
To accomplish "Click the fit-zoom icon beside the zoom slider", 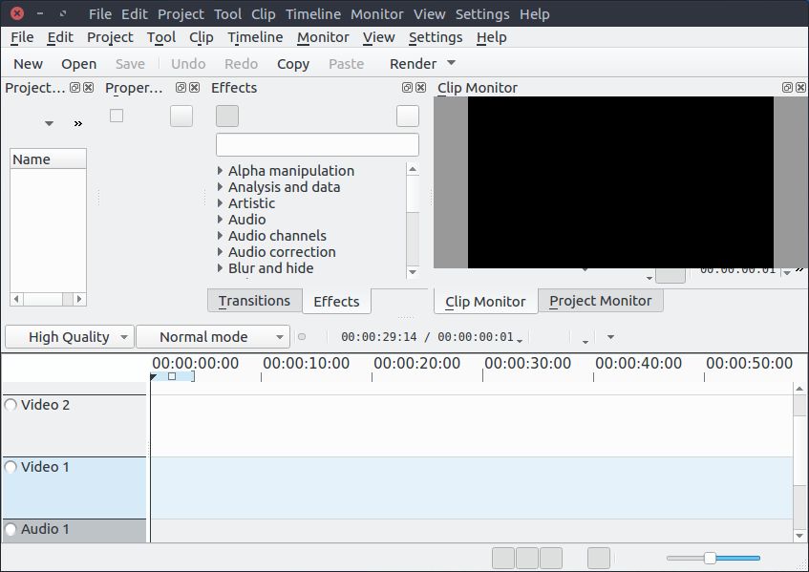I will (x=597, y=557).
